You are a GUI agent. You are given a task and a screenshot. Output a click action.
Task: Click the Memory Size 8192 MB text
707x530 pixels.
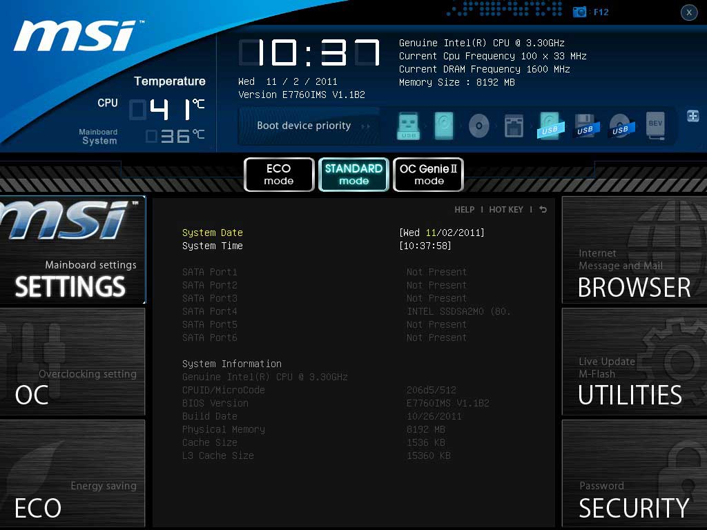tap(457, 82)
